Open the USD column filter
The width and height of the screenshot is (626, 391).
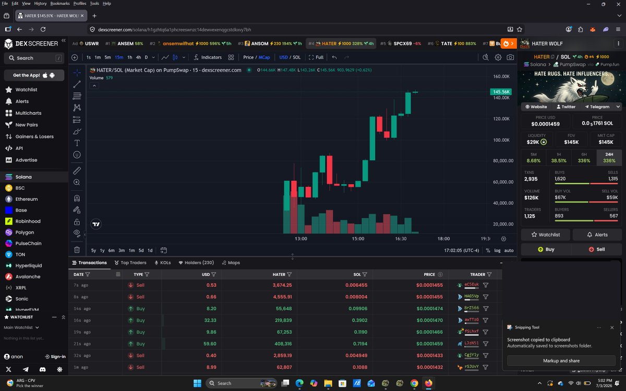pos(214,274)
